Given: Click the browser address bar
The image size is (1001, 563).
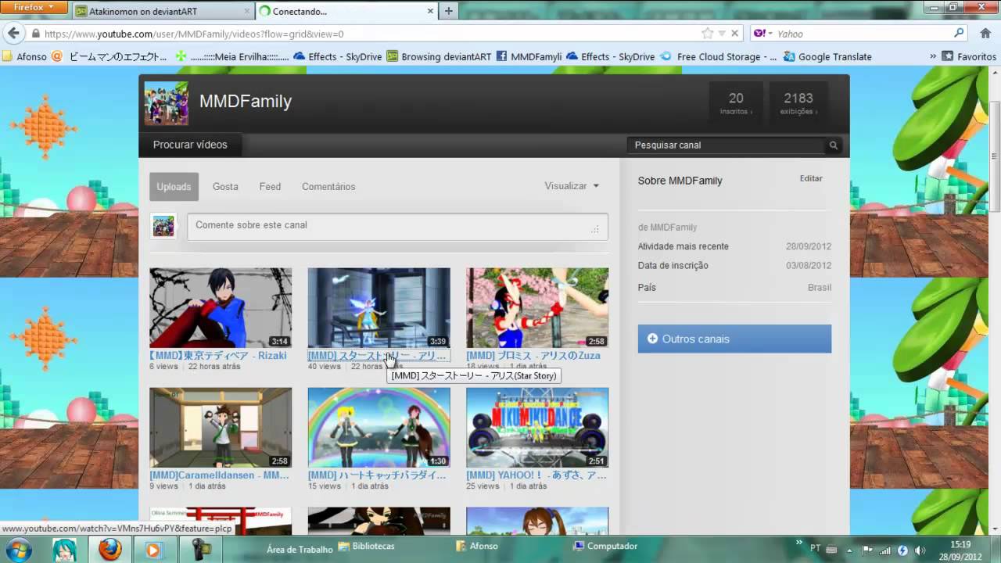Looking at the screenshot, I should click(x=372, y=34).
